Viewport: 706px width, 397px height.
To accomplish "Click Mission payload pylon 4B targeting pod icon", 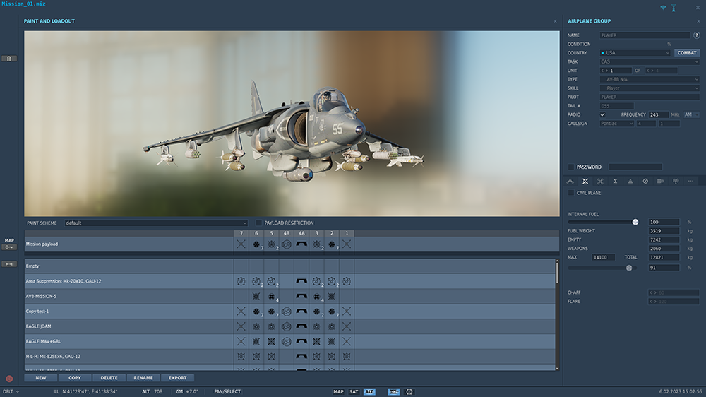I will 287,244.
